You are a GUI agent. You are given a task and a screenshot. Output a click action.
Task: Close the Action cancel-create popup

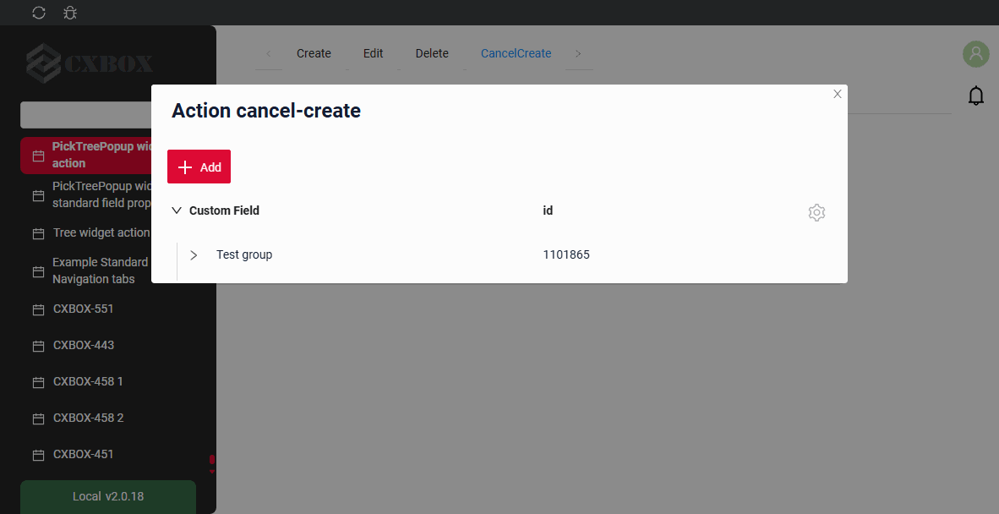coord(838,95)
